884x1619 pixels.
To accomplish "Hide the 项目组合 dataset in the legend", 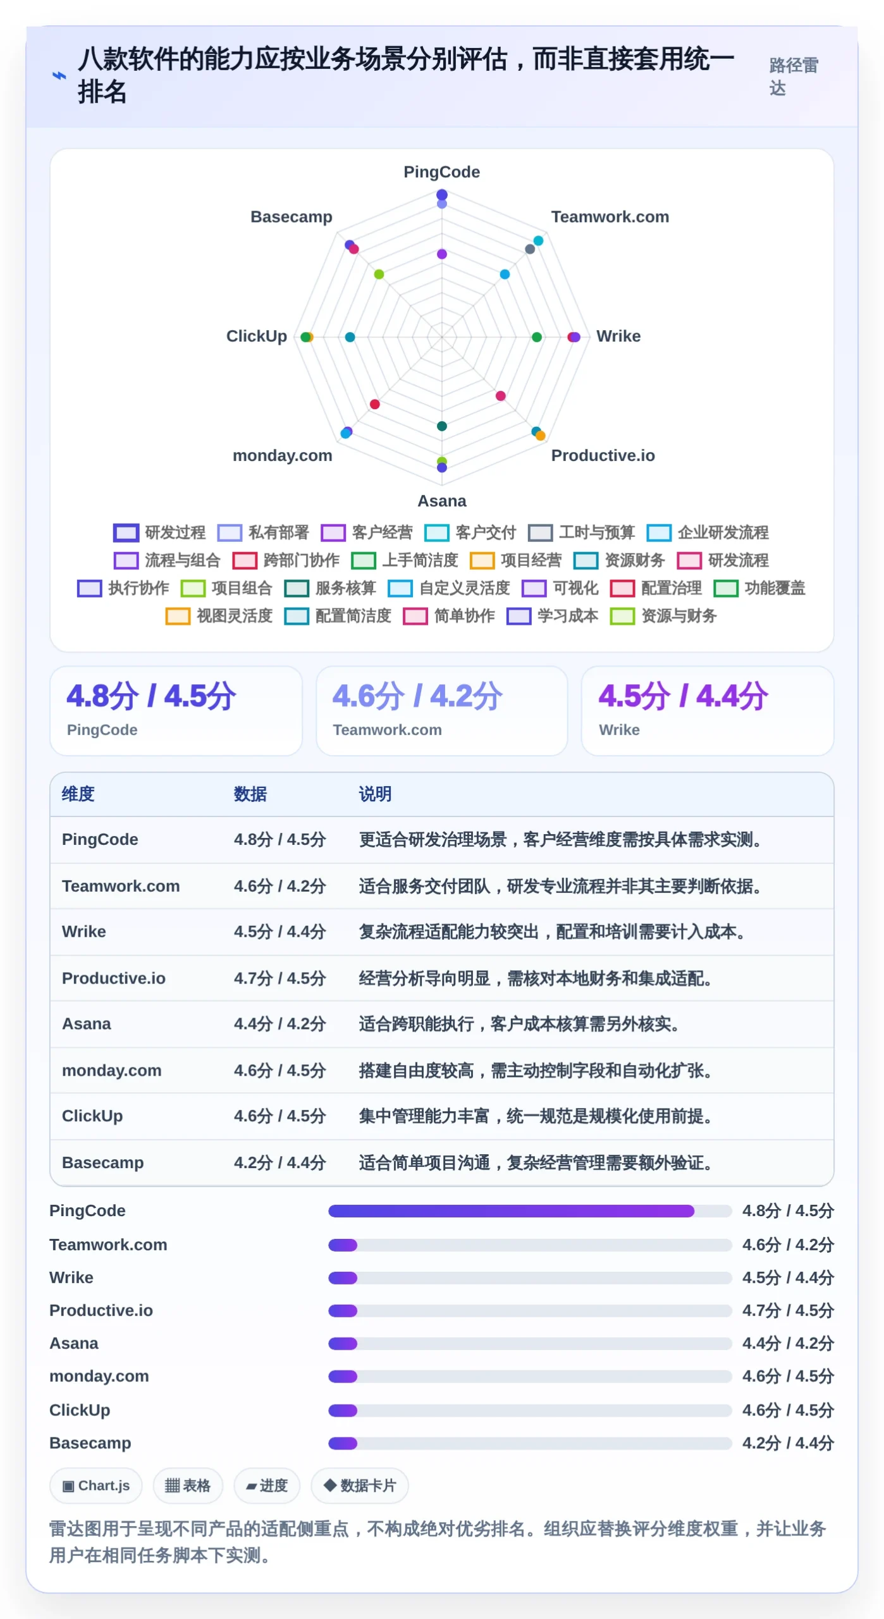I will coord(227,588).
